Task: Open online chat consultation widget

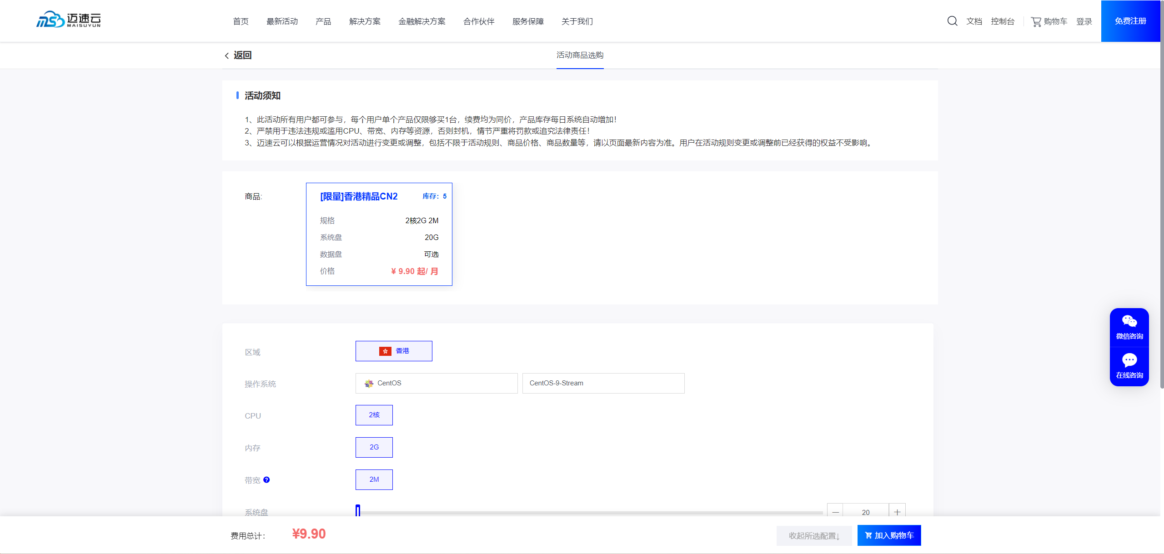Action: (x=1129, y=366)
